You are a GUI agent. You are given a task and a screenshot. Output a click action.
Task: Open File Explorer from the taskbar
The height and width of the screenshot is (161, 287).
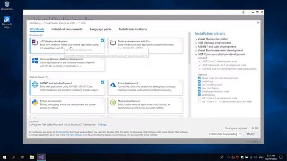tap(32, 157)
